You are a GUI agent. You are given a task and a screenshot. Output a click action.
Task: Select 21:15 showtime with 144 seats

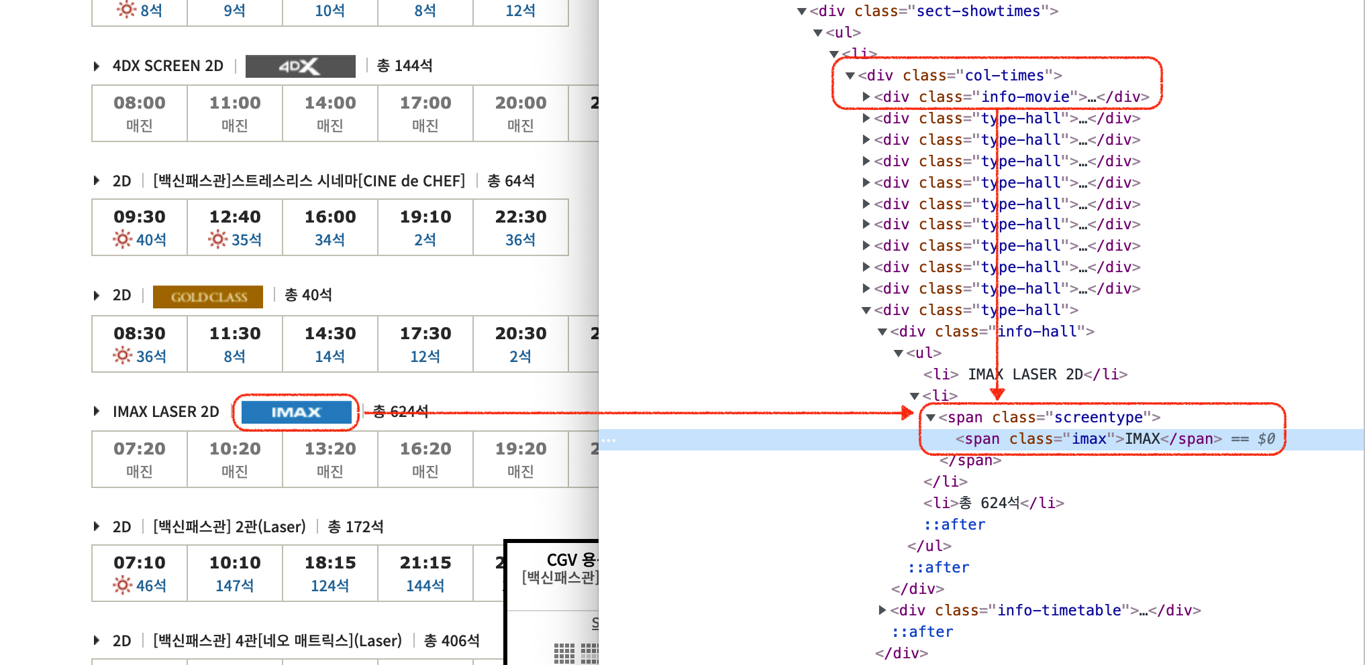(425, 573)
